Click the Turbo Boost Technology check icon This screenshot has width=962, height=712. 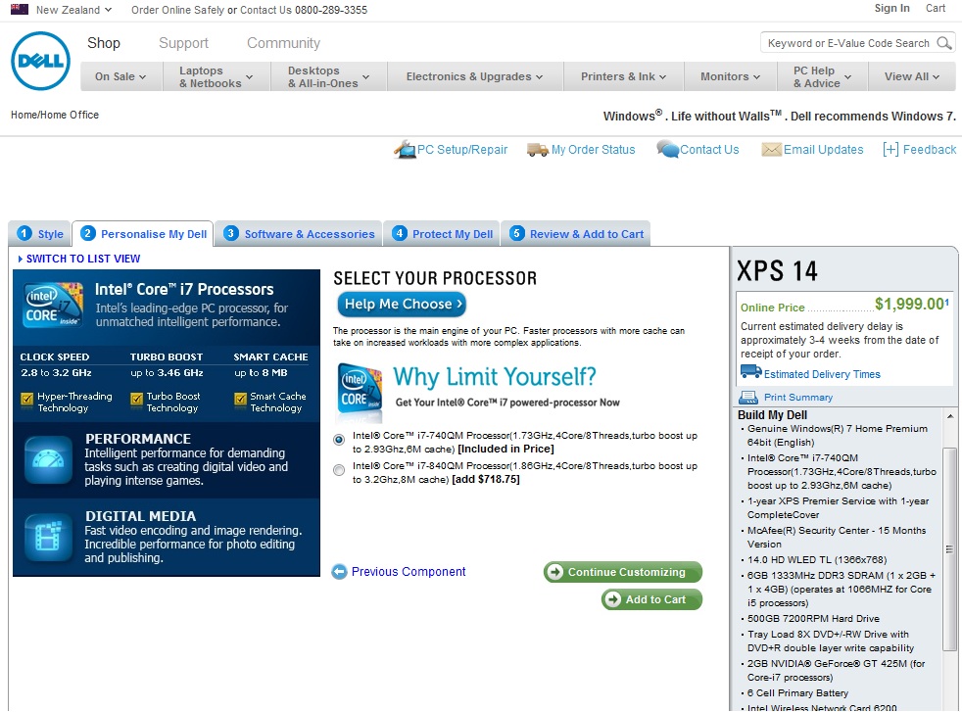click(136, 400)
